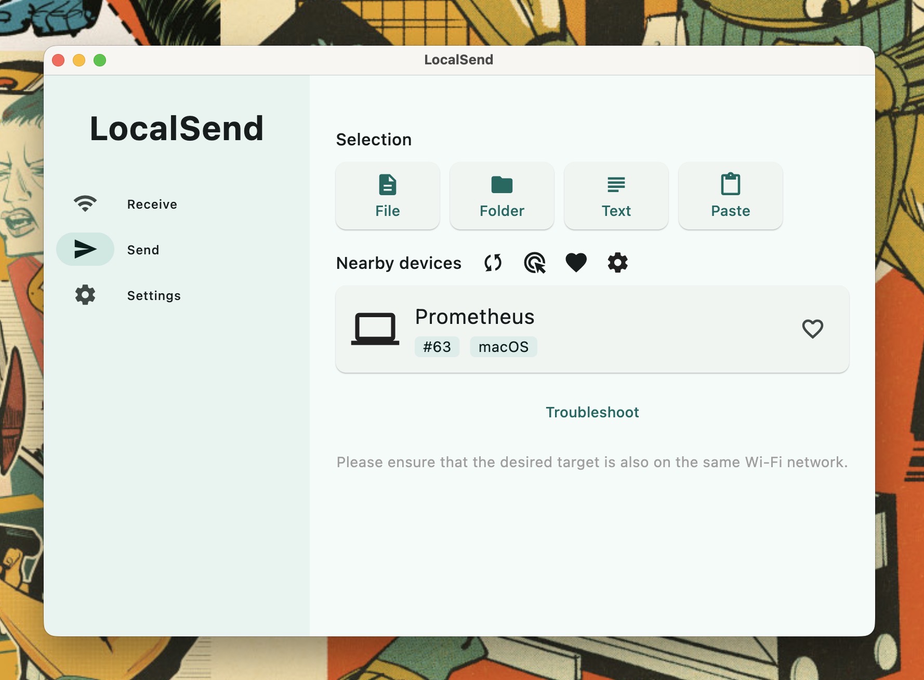Maximize the LocalSend window with green button
Screen dimensions: 924x680
[x=100, y=60]
